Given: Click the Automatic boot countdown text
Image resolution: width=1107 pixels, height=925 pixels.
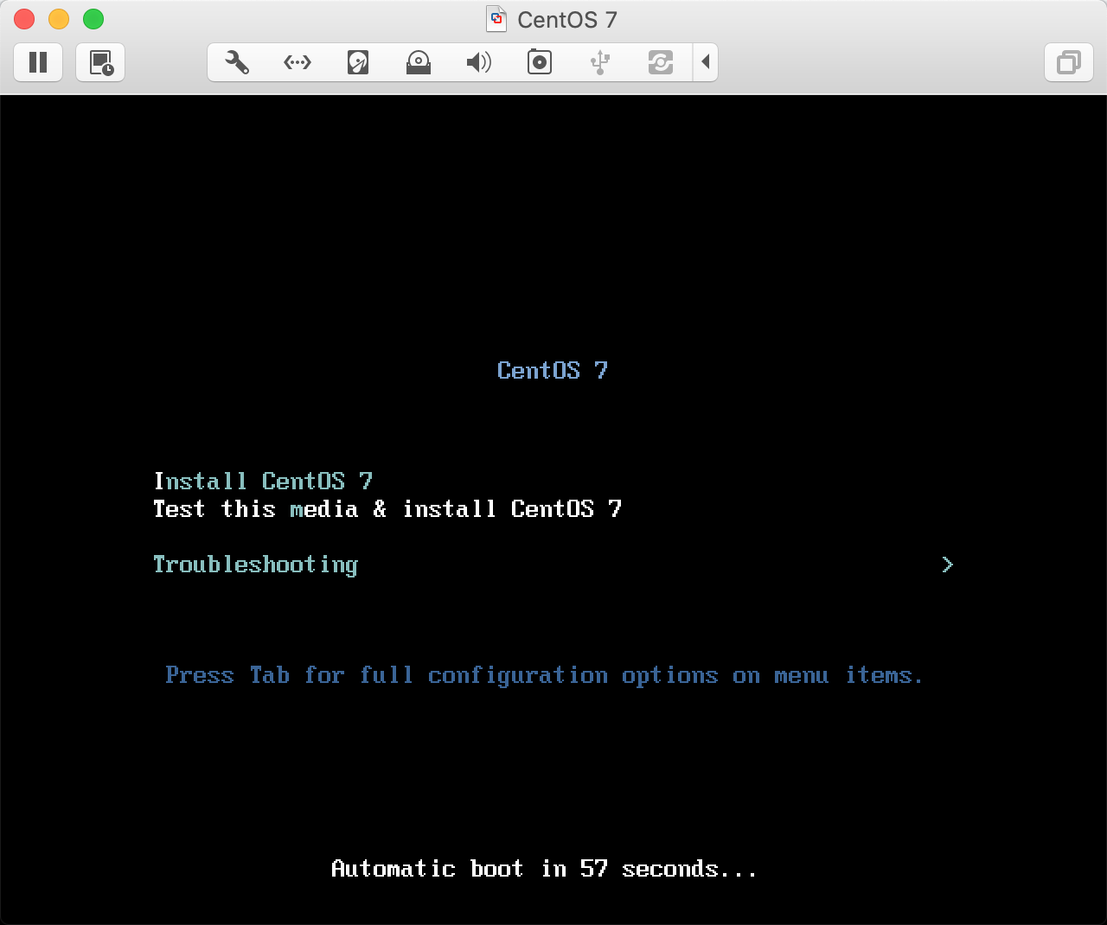Looking at the screenshot, I should 544,868.
